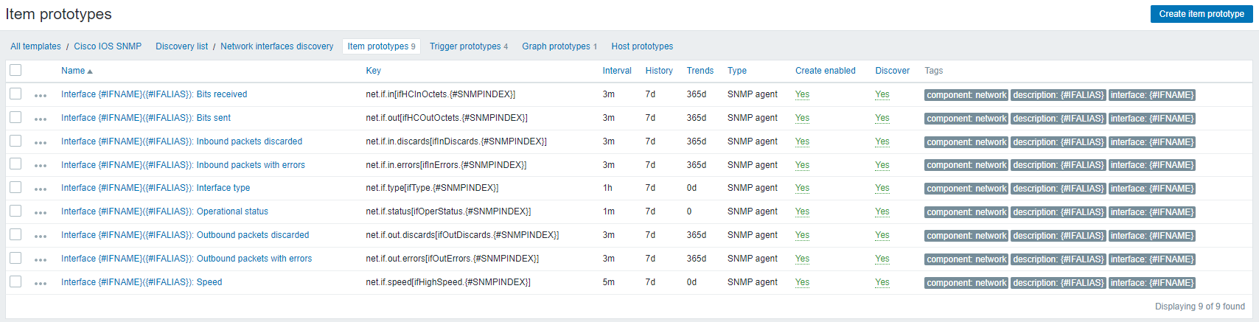
Task: Tick the checkbox for the Bits received row
Action: tap(15, 94)
